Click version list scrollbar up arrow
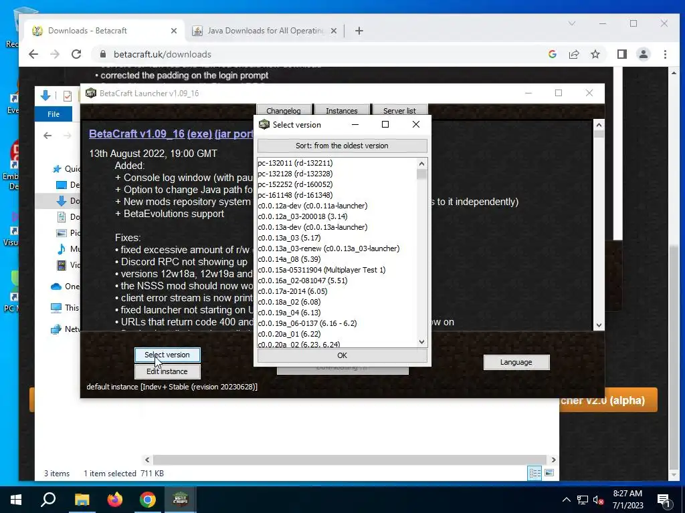The image size is (685, 513). (421, 164)
